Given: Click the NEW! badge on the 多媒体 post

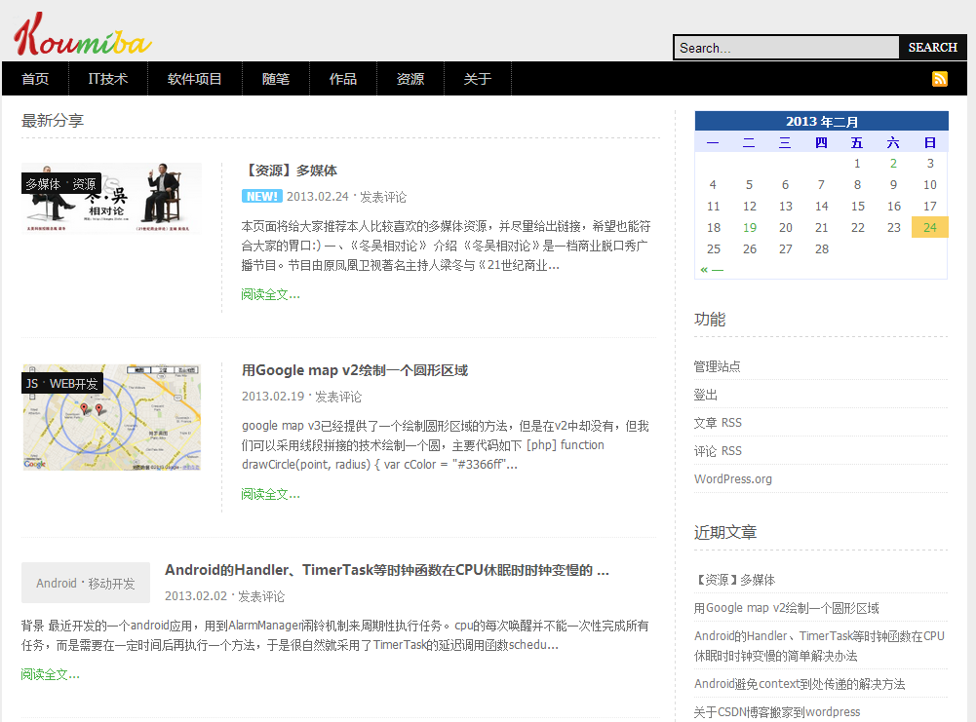Looking at the screenshot, I should pyautogui.click(x=261, y=196).
